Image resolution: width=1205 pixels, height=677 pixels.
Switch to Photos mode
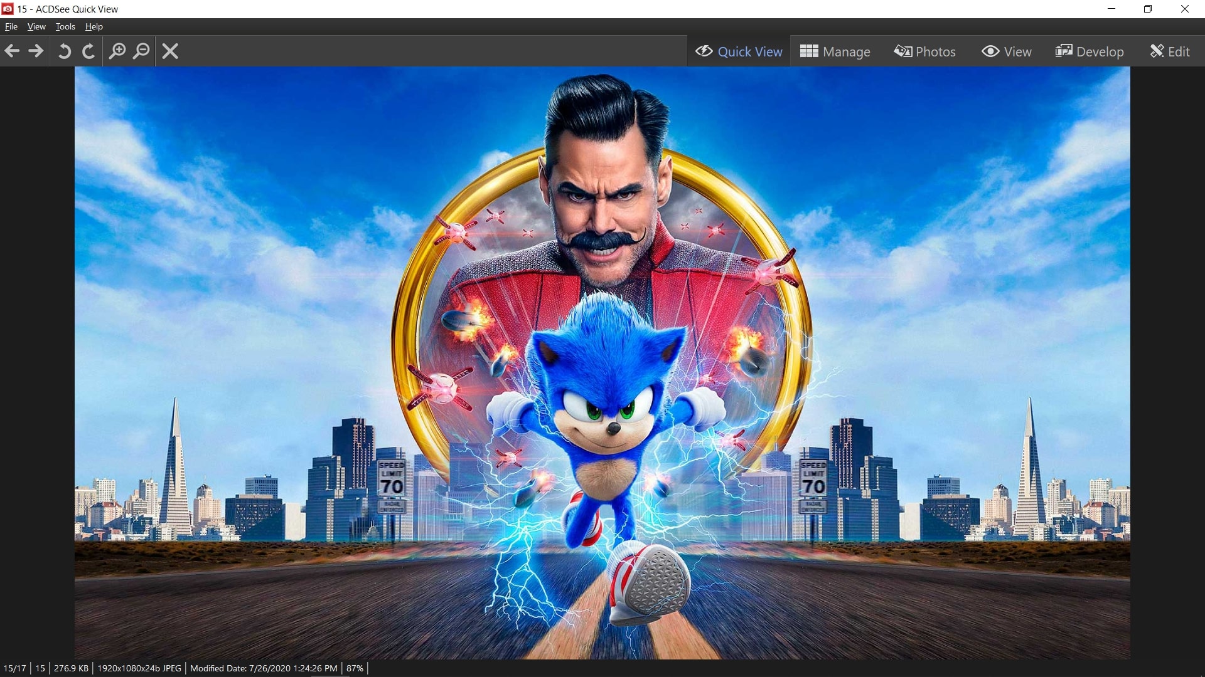pyautogui.click(x=925, y=51)
